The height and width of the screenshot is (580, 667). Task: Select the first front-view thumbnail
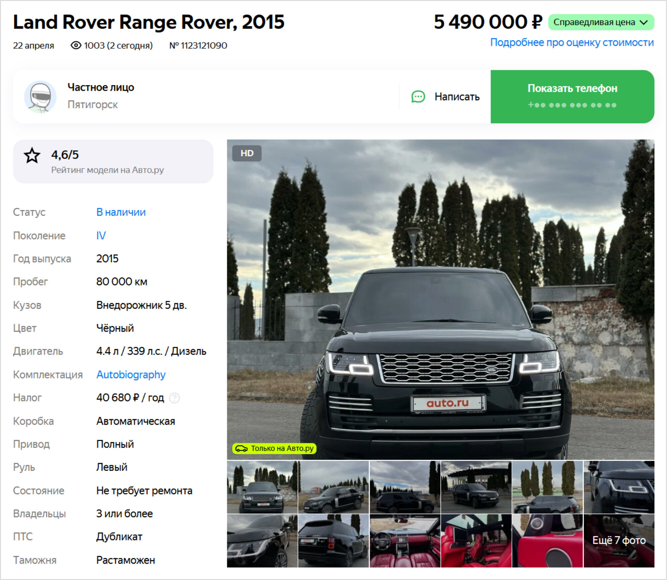tap(262, 487)
